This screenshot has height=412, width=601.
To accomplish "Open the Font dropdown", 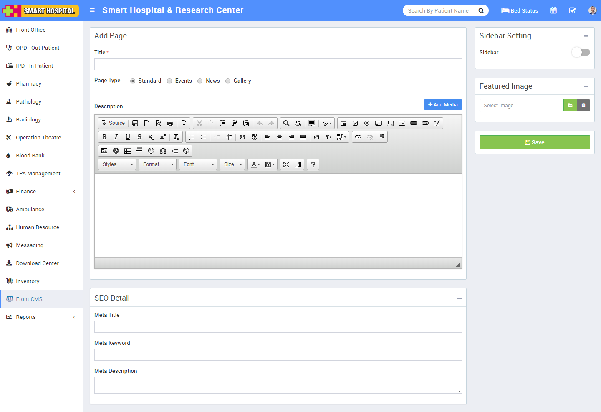I will point(198,164).
